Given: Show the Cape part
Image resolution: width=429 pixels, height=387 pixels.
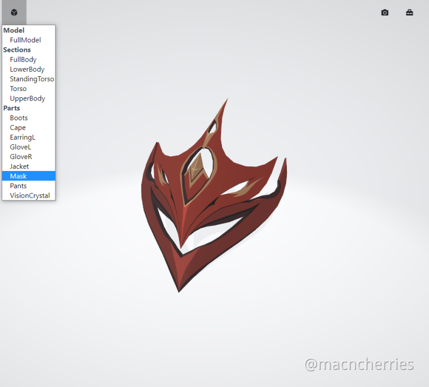Looking at the screenshot, I should click(18, 128).
